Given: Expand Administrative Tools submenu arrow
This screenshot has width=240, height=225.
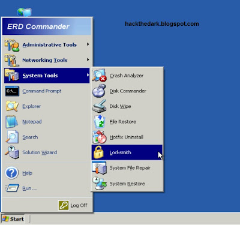Looking at the screenshot, I should 88,44.
